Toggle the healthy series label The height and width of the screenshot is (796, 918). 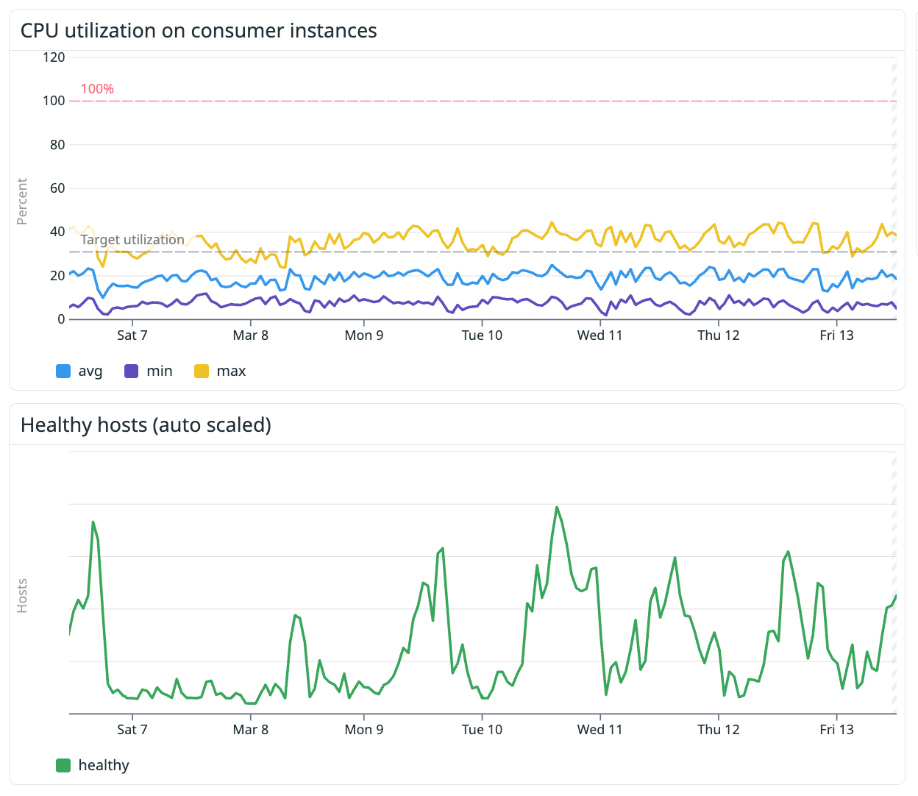[104, 766]
